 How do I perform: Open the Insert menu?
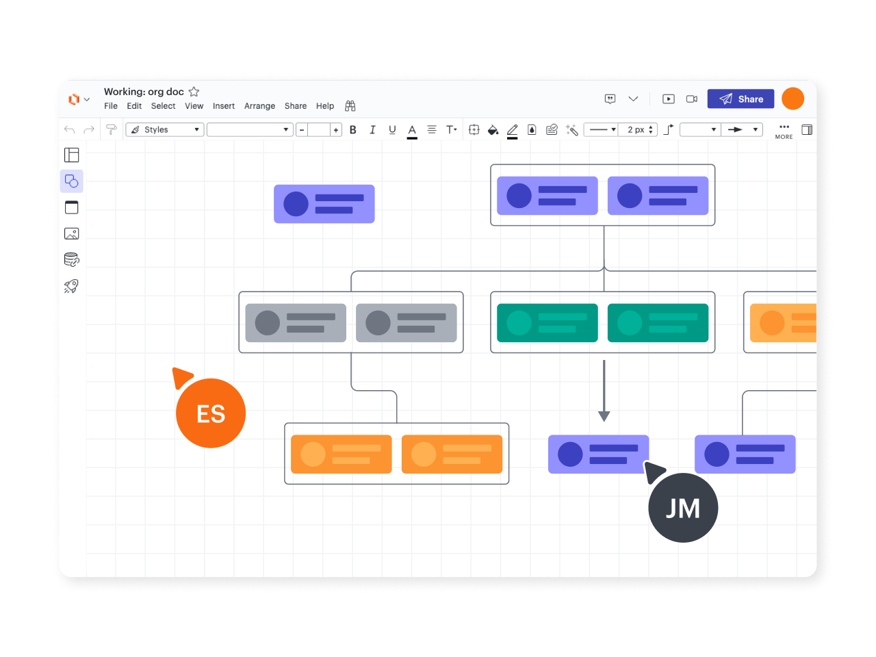223,106
